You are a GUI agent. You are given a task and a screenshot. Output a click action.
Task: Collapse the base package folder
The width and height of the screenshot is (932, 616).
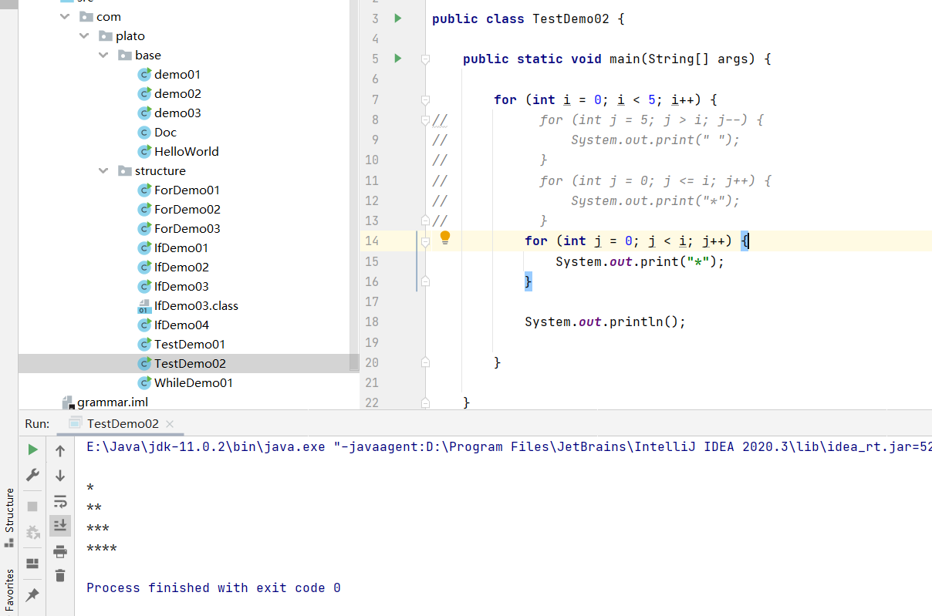click(x=104, y=56)
